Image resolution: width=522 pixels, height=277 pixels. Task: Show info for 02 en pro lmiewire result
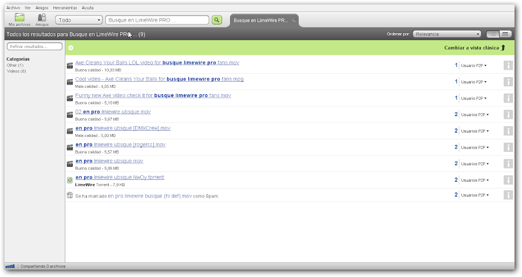point(508,115)
